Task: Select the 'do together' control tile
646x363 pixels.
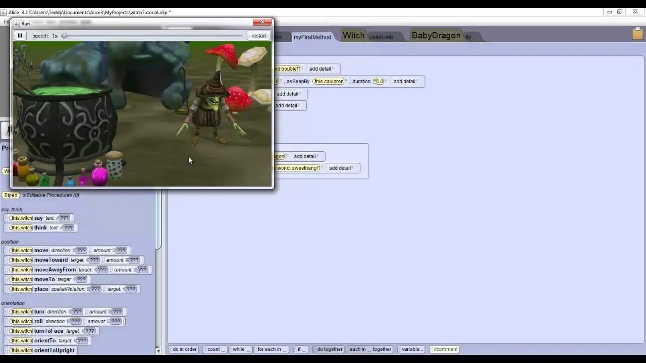Action: coord(329,349)
